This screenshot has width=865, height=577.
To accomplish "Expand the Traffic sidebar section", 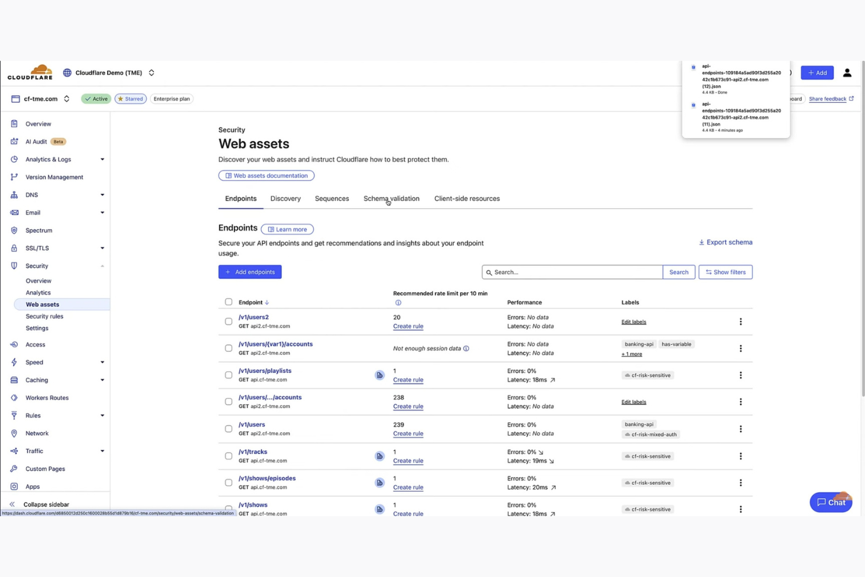I will pos(102,451).
